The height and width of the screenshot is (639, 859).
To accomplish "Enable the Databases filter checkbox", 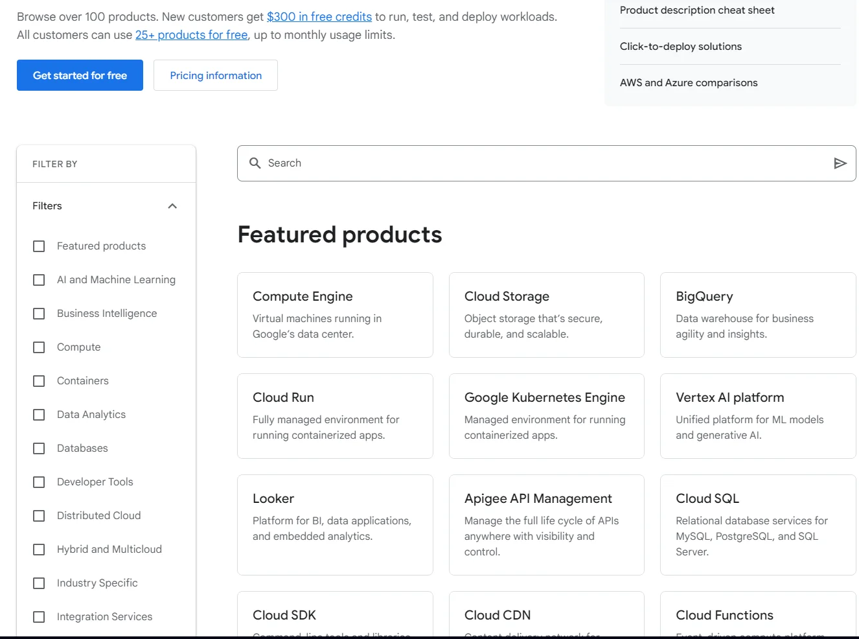I will click(x=39, y=448).
